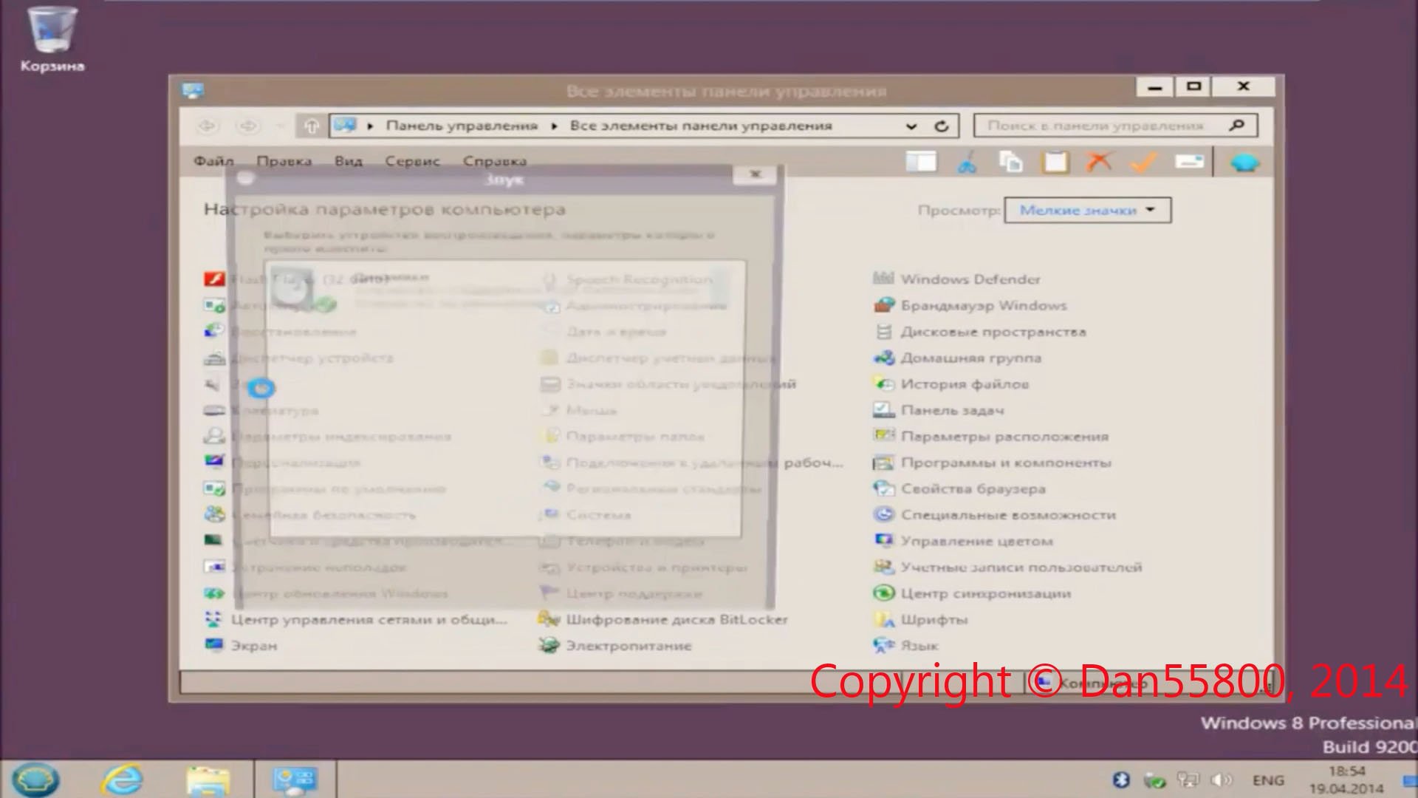This screenshot has height=798, width=1418.
Task: Open the Сервис menu
Action: click(412, 161)
